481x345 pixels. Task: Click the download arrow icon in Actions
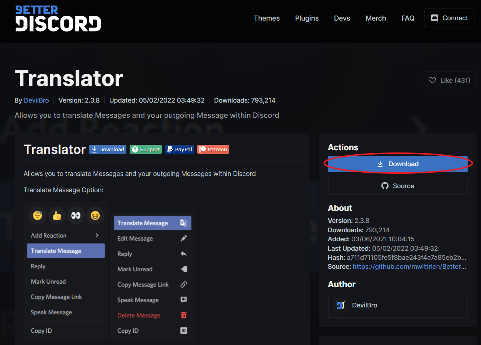[380, 164]
